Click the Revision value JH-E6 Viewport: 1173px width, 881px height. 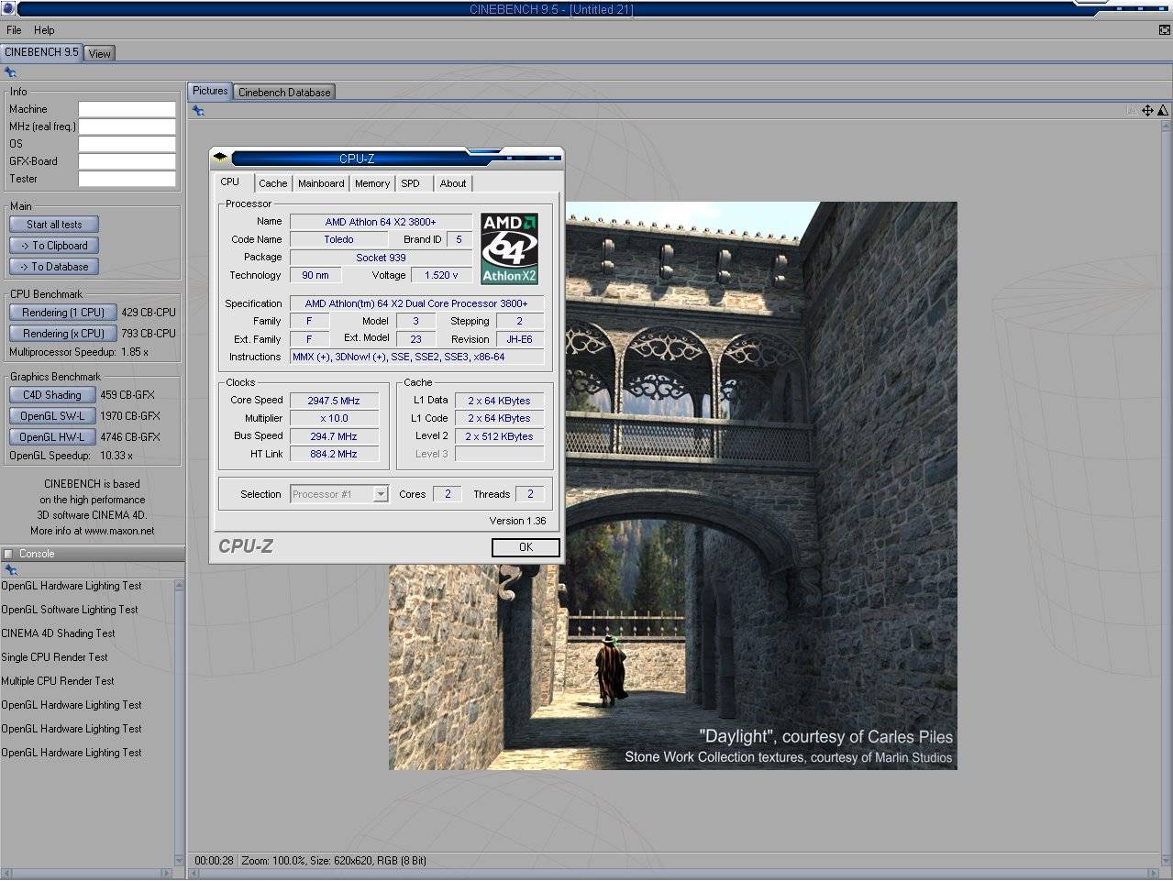pyautogui.click(x=519, y=339)
